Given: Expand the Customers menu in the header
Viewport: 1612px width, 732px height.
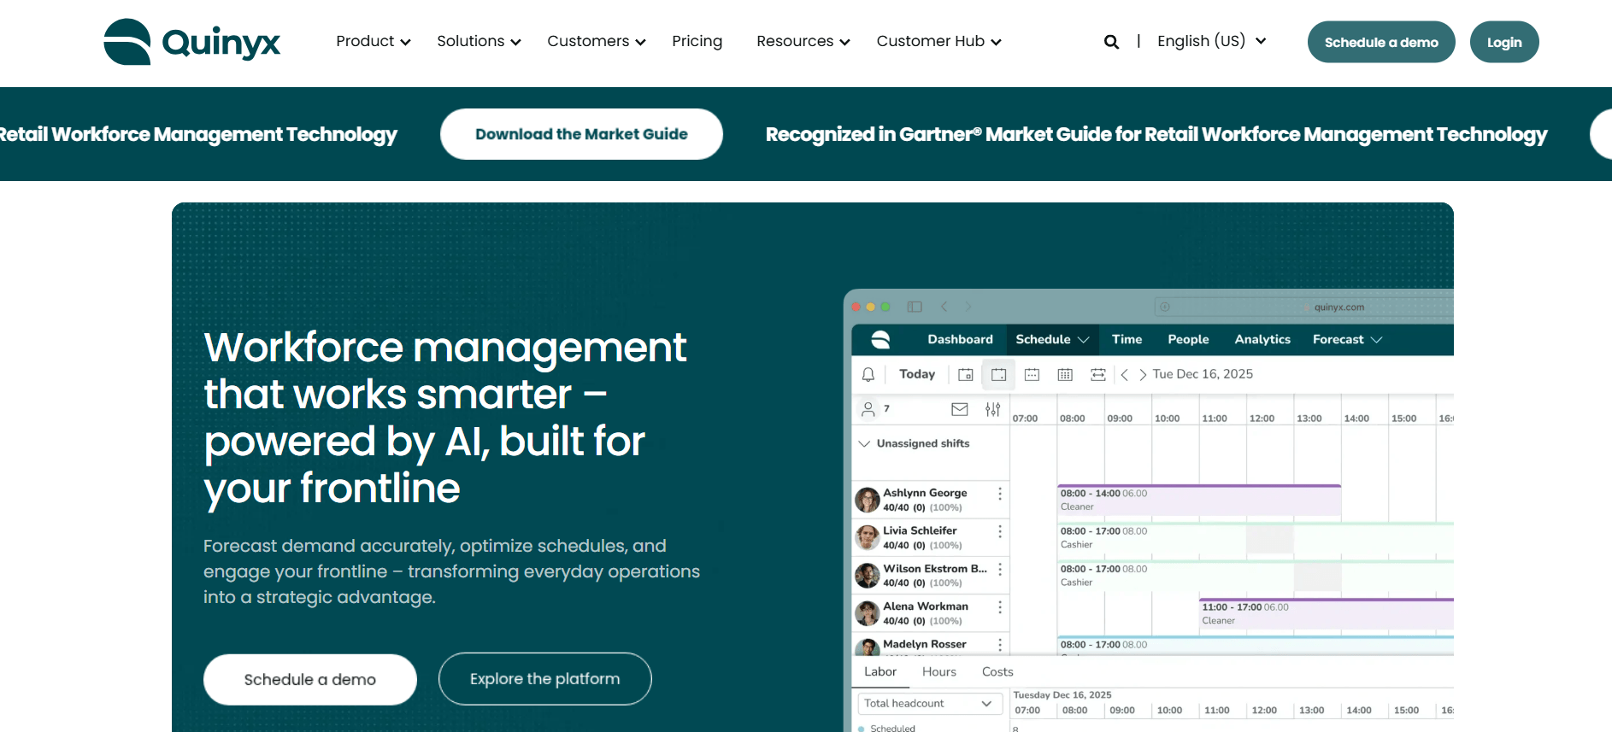Looking at the screenshot, I should [597, 41].
